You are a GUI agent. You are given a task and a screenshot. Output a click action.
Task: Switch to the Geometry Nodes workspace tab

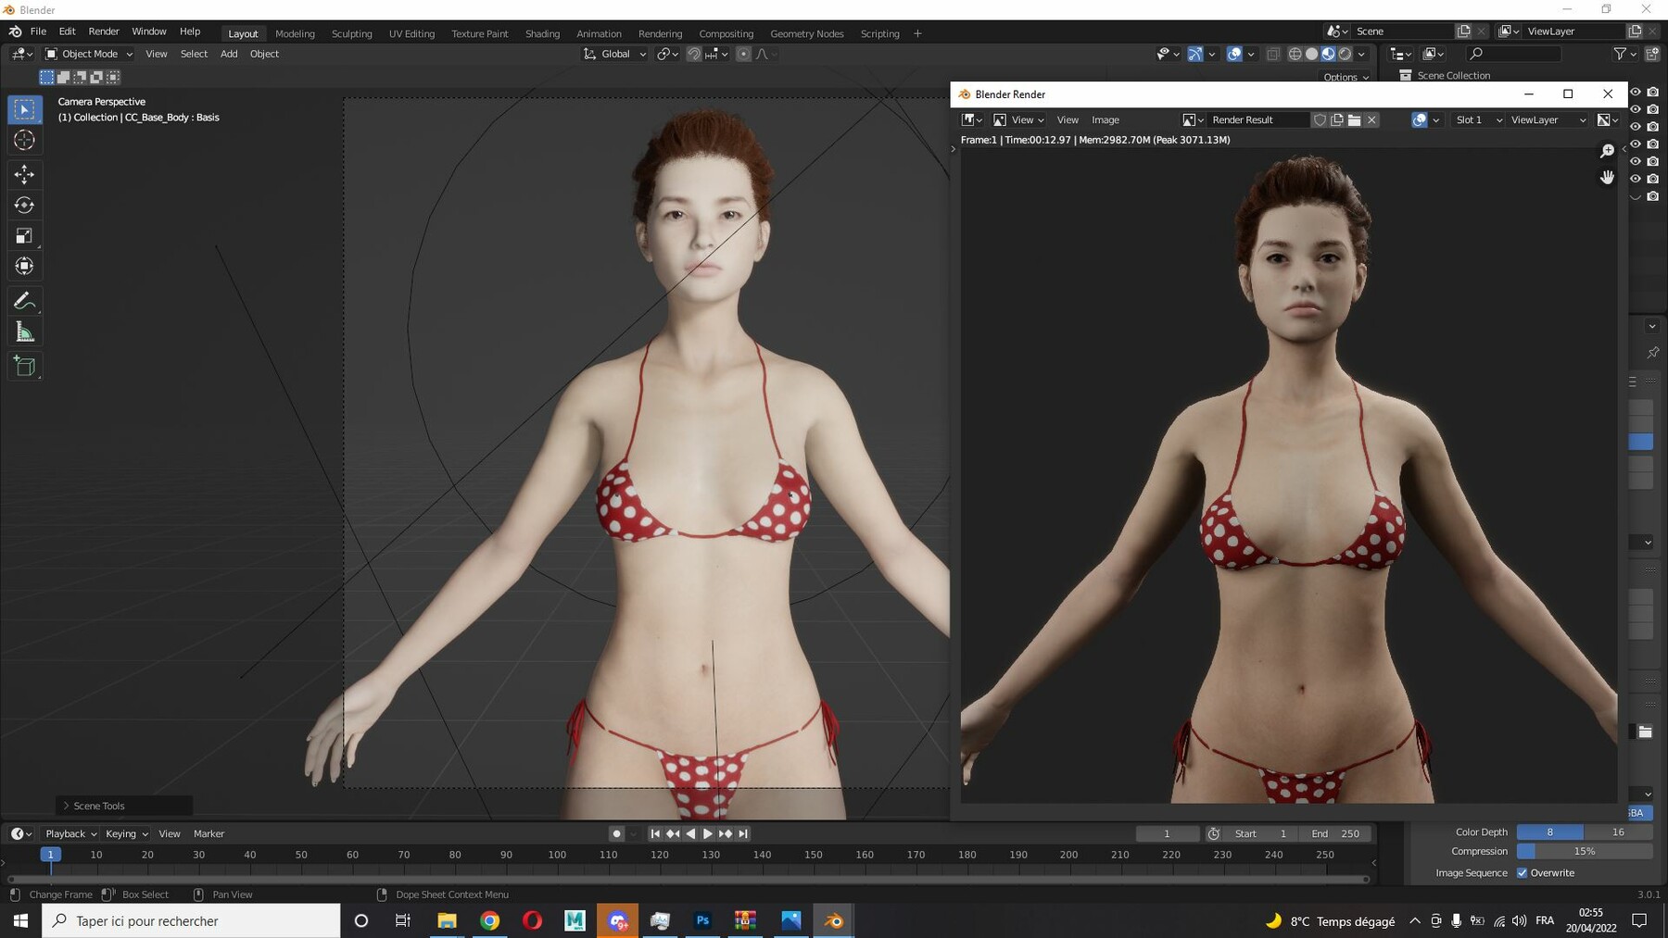tap(807, 33)
